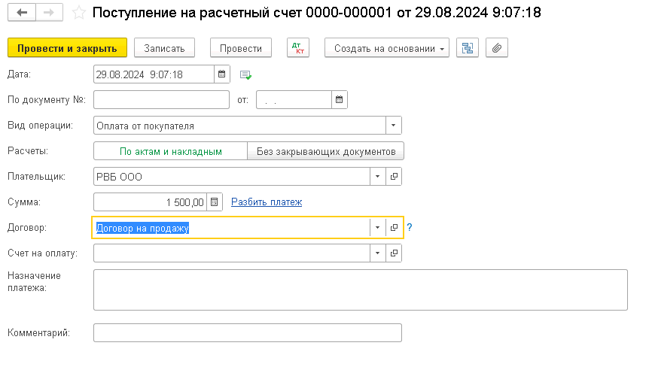
Task: Show the Дт/Кт postings icon
Action: tap(298, 48)
